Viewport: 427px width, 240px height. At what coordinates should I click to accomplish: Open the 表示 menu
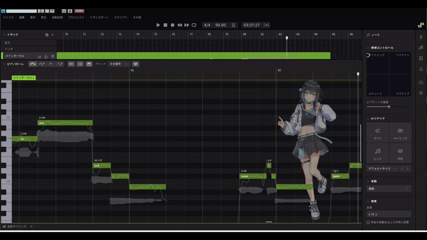pyautogui.click(x=33, y=17)
